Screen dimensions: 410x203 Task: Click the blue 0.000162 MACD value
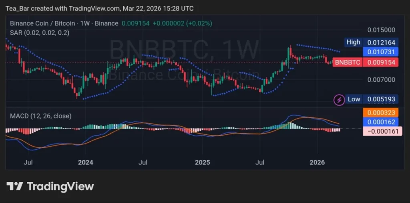(x=381, y=122)
